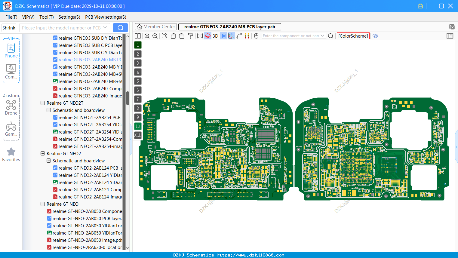Zoom in on the PCB view
Viewport: 458px width, 258px height.
pyautogui.click(x=147, y=36)
